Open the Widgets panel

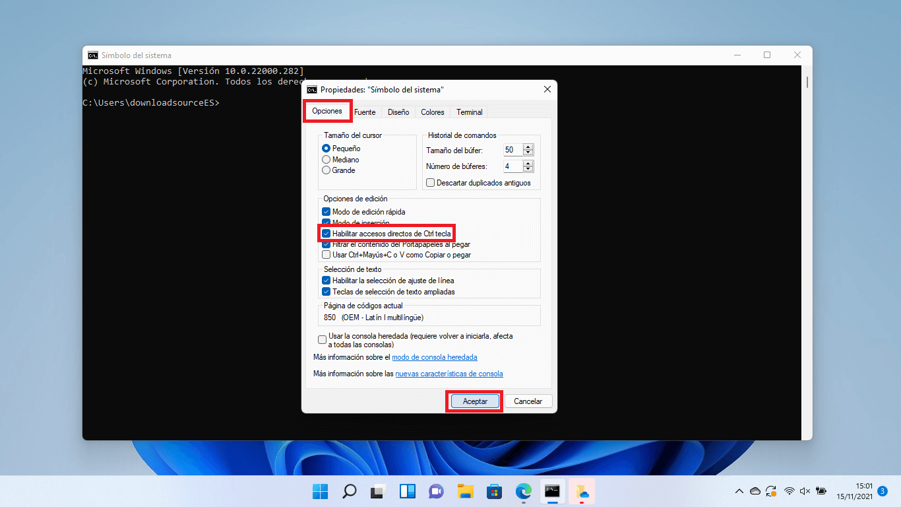407,491
